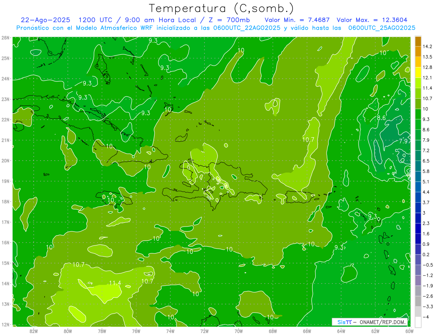This screenshot has width=435, height=336.
Task: Click the 25N latitude axis label
Action: [5, 58]
